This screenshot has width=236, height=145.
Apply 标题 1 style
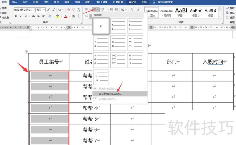click(181, 13)
